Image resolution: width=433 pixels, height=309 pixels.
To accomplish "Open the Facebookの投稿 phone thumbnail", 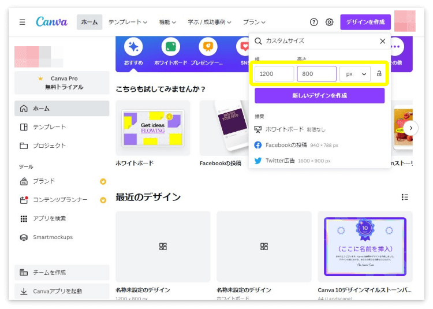I will click(x=224, y=128).
